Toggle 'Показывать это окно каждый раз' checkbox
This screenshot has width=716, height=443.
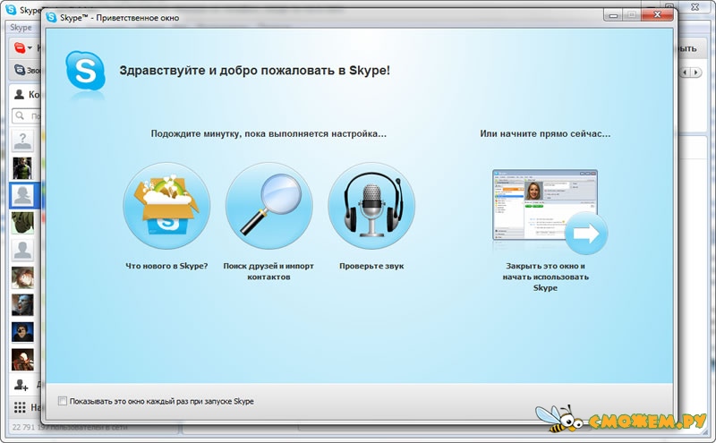click(63, 401)
